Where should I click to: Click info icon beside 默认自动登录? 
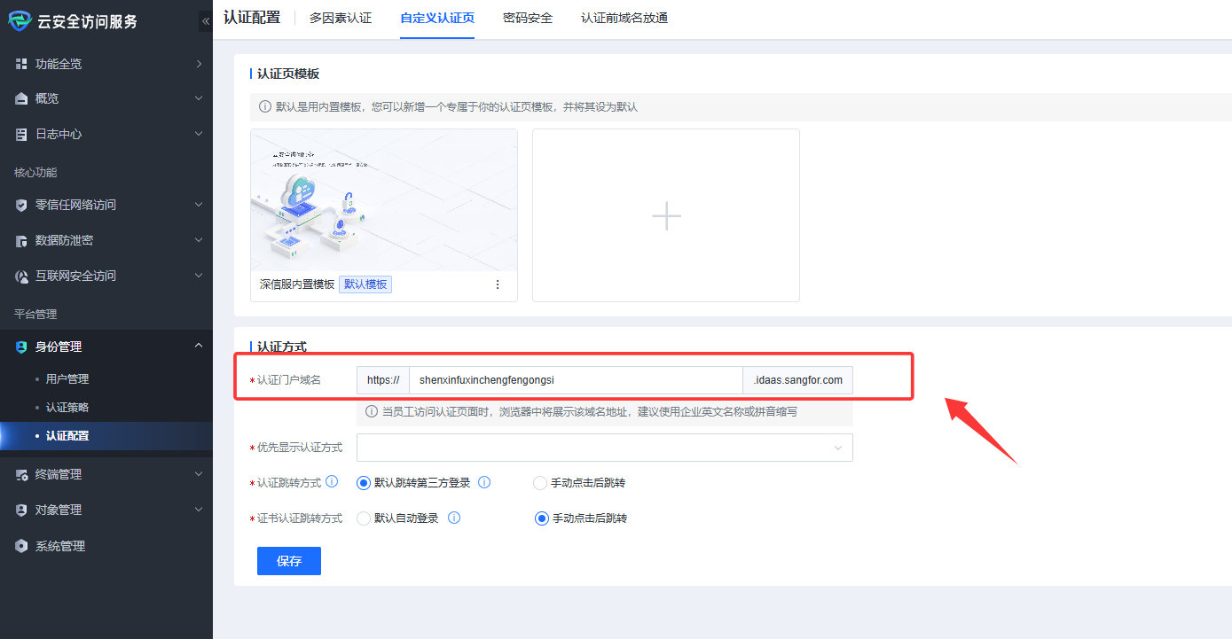click(454, 518)
